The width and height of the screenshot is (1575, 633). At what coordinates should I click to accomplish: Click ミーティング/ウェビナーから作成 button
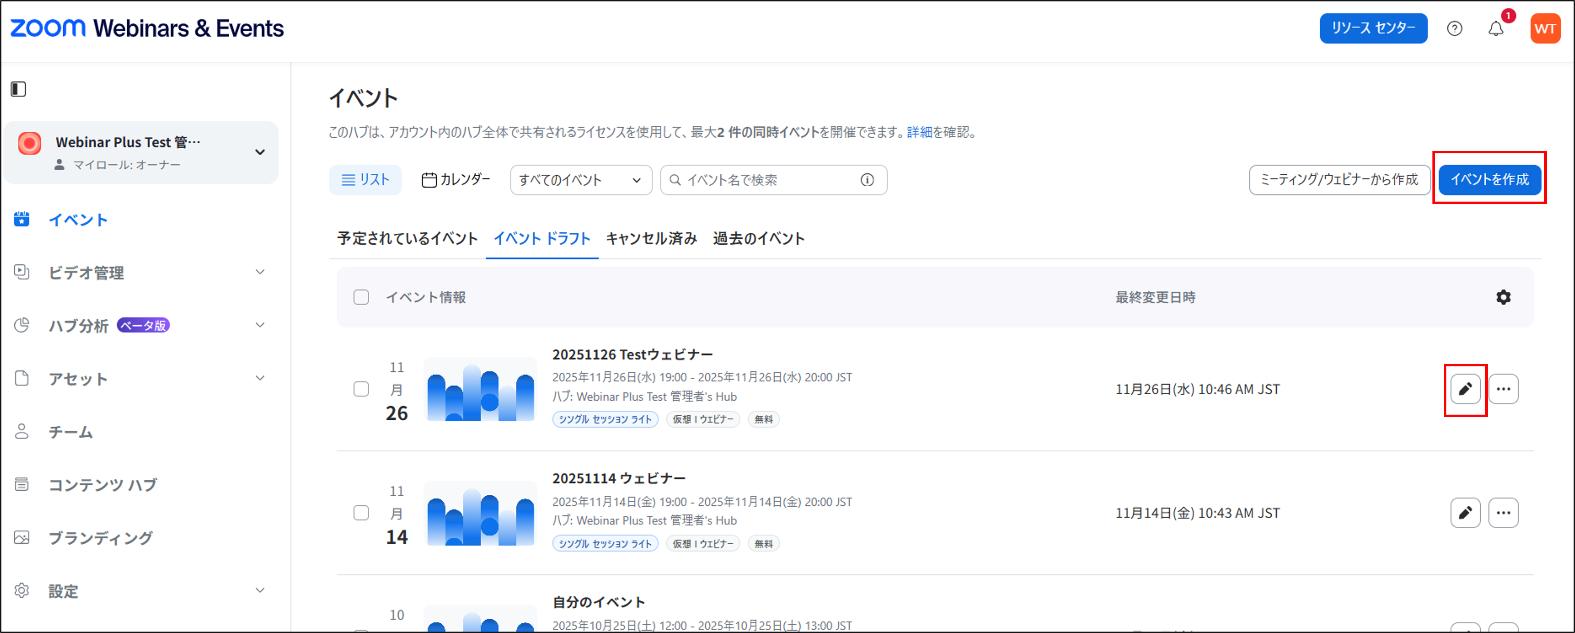coord(1339,180)
